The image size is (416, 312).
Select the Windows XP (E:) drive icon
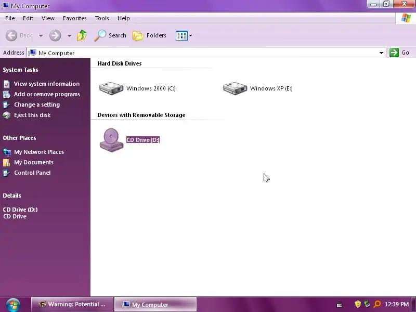click(x=235, y=88)
